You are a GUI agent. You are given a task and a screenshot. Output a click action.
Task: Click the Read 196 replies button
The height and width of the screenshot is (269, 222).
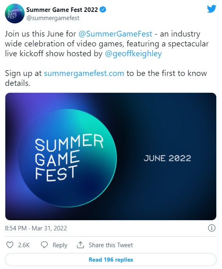[x=111, y=260]
